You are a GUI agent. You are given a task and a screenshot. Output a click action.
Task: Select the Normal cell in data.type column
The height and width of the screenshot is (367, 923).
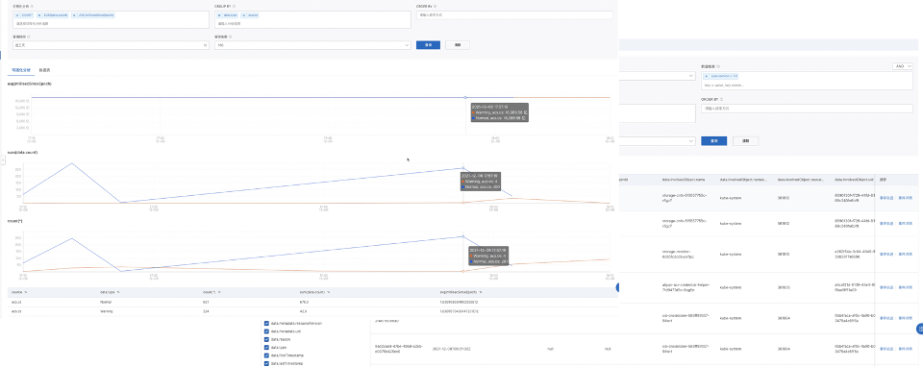click(x=106, y=302)
